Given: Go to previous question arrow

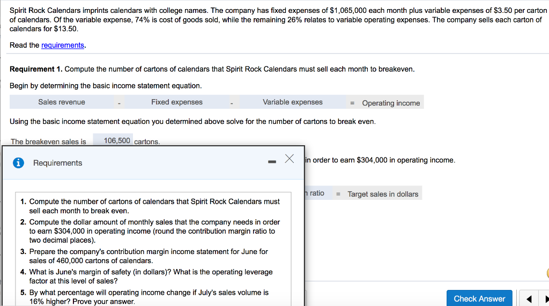Looking at the screenshot, I should coord(529,298).
